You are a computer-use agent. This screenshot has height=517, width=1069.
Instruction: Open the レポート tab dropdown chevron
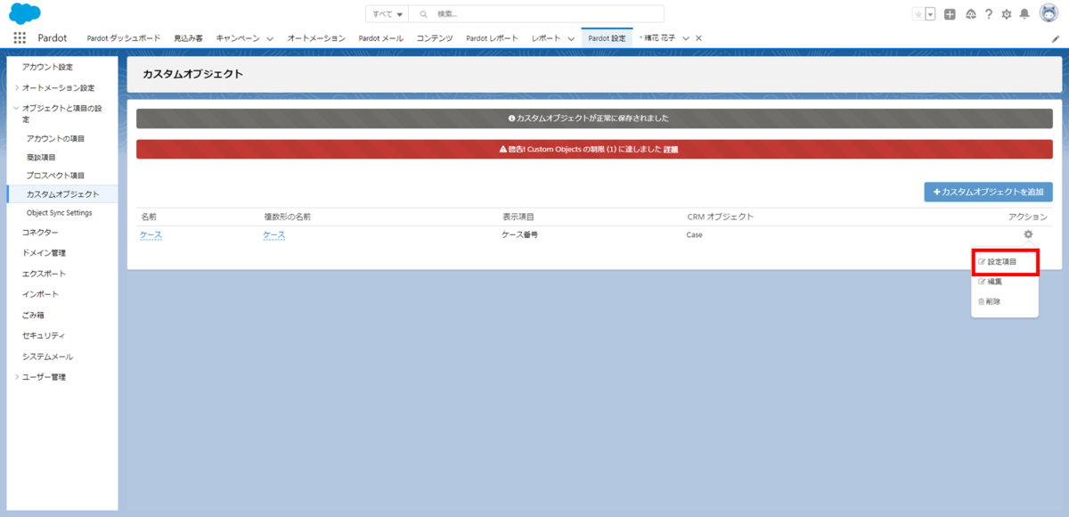(x=570, y=38)
